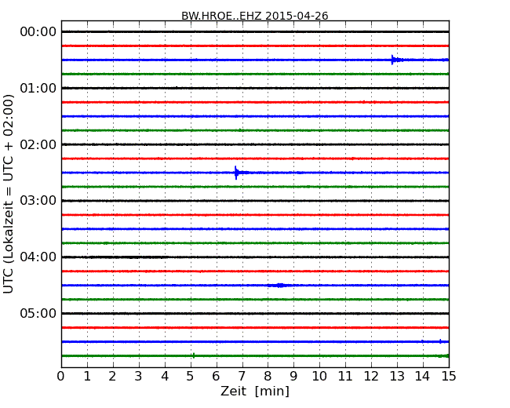Click x-axis tick label 11
The image size is (510, 408).
[x=345, y=377]
